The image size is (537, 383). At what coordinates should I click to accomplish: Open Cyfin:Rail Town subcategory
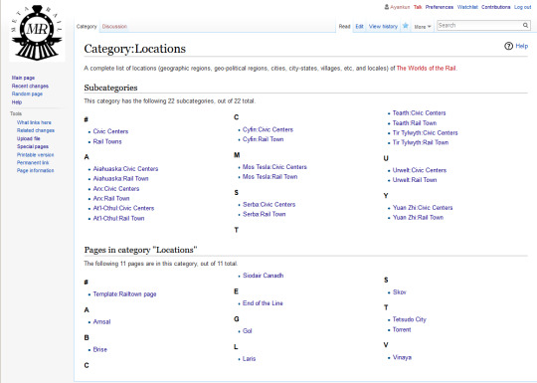(x=263, y=139)
